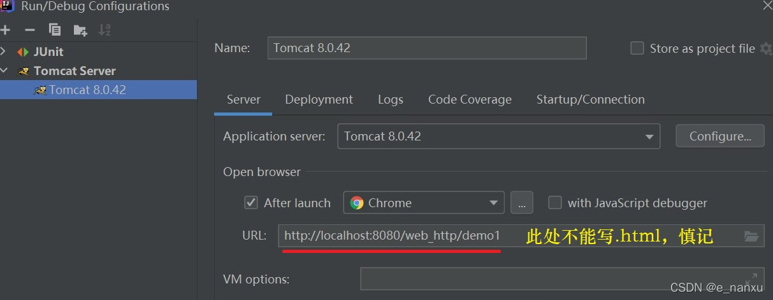
Task: Remove configuration using the minus icon
Action: pyautogui.click(x=29, y=30)
